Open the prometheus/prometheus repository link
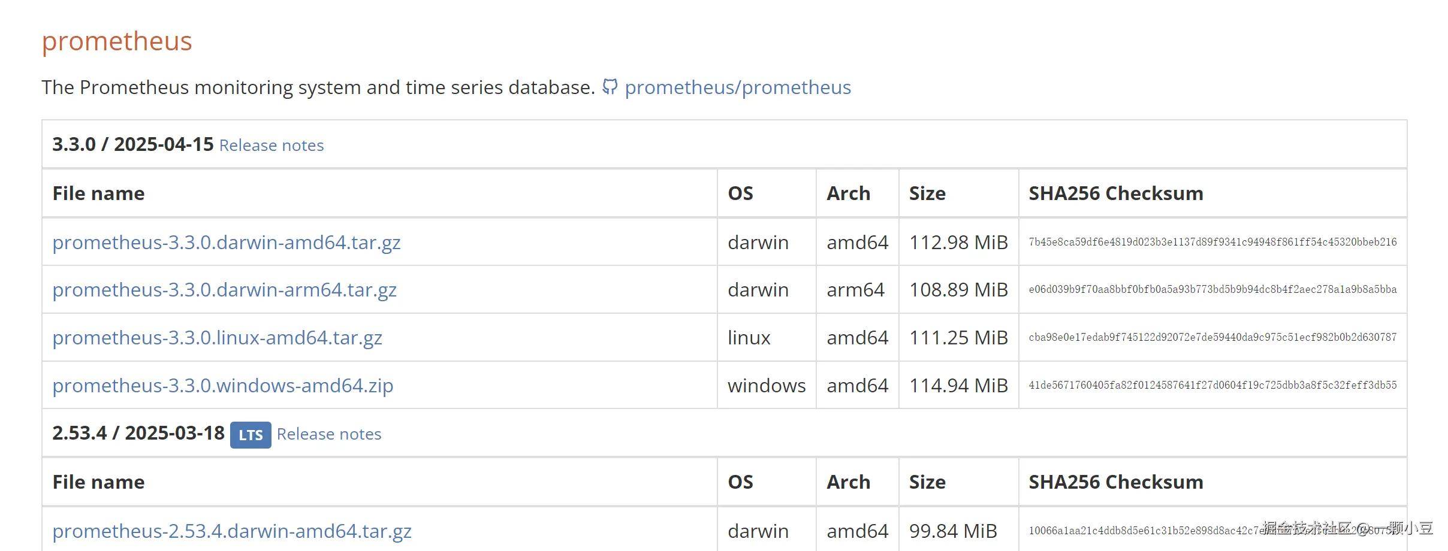 coord(738,87)
